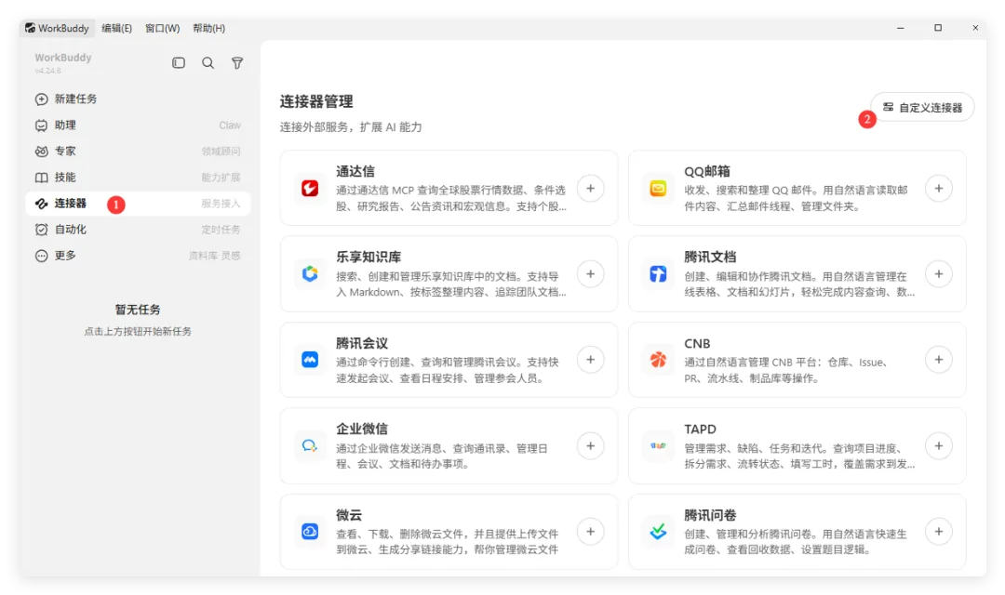Click the CNB logo icon
The height and width of the screenshot is (595, 1005).
[x=658, y=360]
